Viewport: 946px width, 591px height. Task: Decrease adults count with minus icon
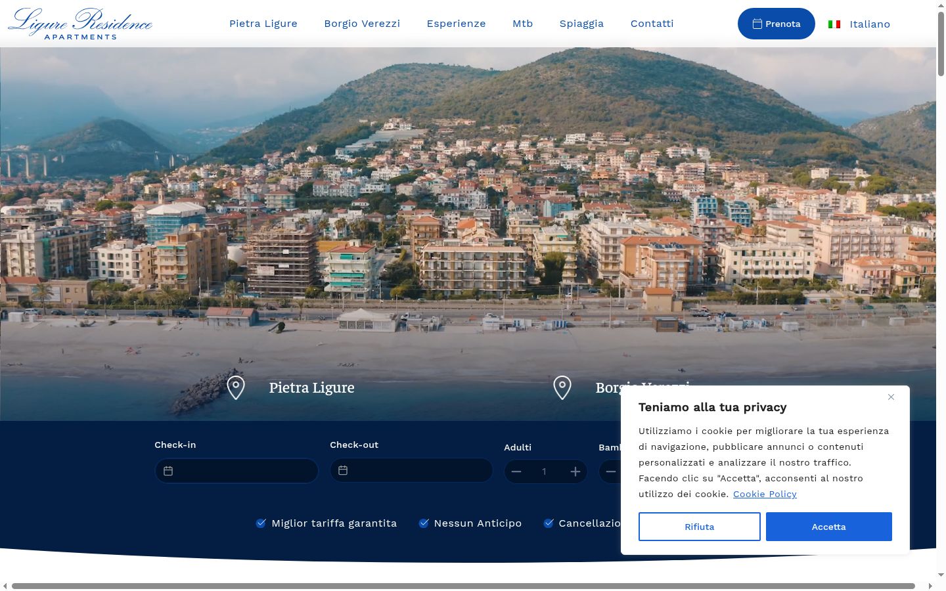point(516,471)
